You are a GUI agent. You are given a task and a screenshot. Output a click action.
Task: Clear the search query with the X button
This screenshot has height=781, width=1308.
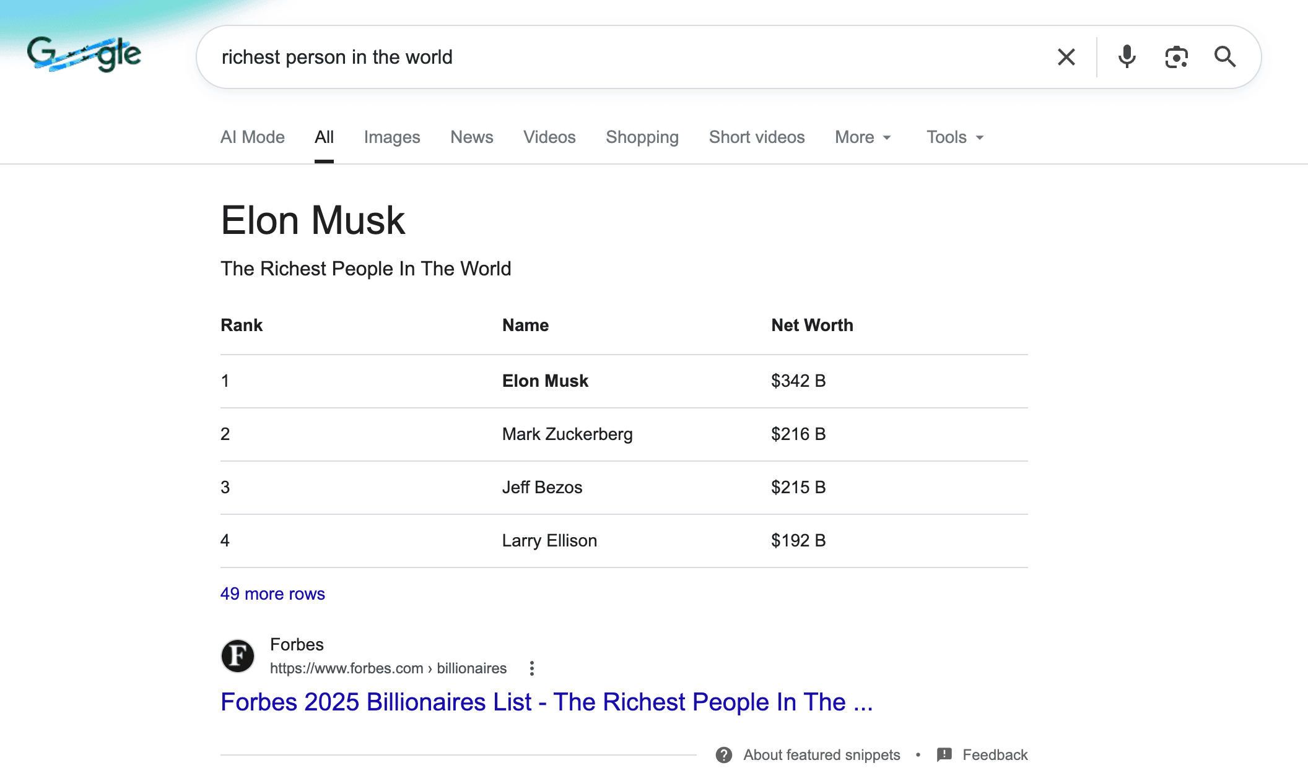1066,56
